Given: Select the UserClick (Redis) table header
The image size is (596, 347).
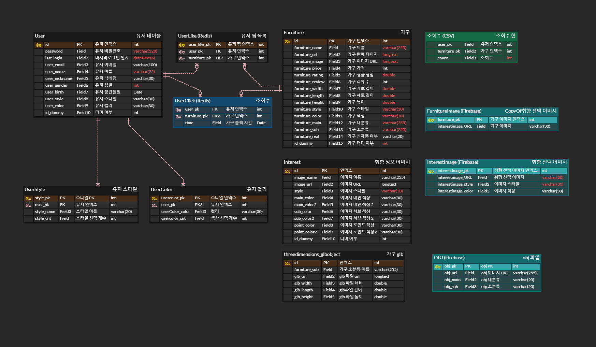Looking at the screenshot, I should [222, 101].
